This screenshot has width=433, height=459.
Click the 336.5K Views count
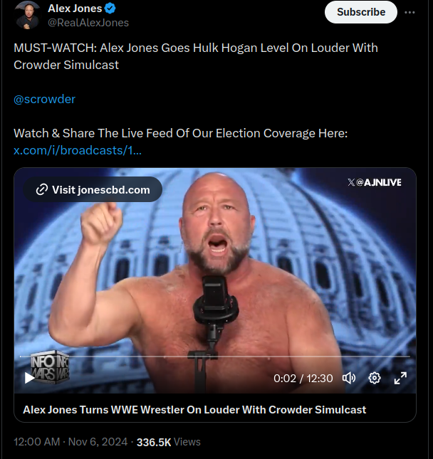pos(169,442)
